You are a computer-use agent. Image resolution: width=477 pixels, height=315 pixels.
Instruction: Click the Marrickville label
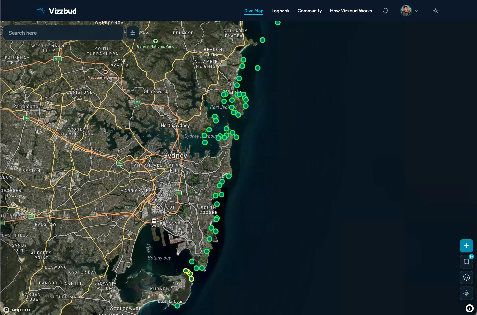(137, 191)
